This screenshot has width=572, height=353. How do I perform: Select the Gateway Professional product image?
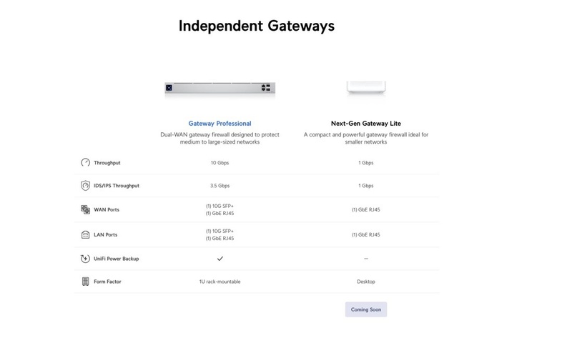[x=220, y=88]
